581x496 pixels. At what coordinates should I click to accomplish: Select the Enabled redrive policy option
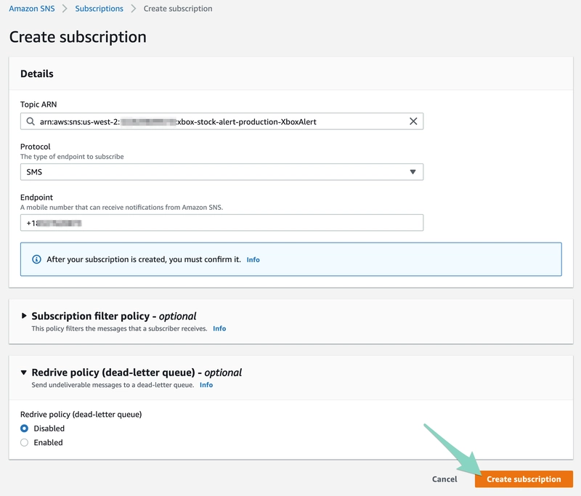pos(25,442)
